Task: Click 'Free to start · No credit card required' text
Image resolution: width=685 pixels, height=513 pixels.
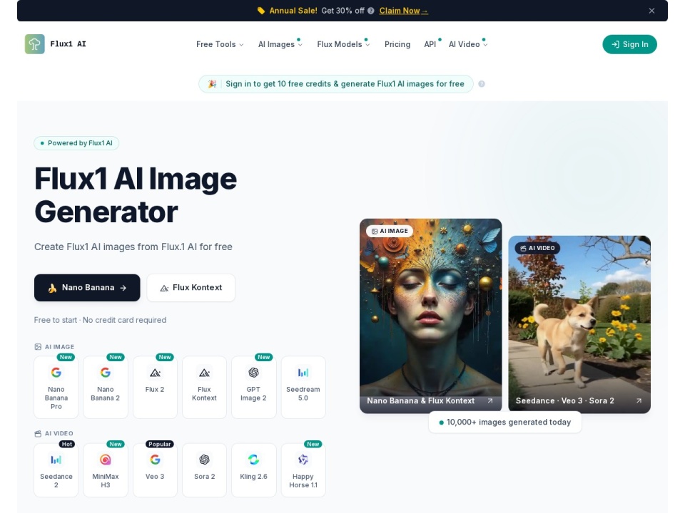Action: point(100,320)
